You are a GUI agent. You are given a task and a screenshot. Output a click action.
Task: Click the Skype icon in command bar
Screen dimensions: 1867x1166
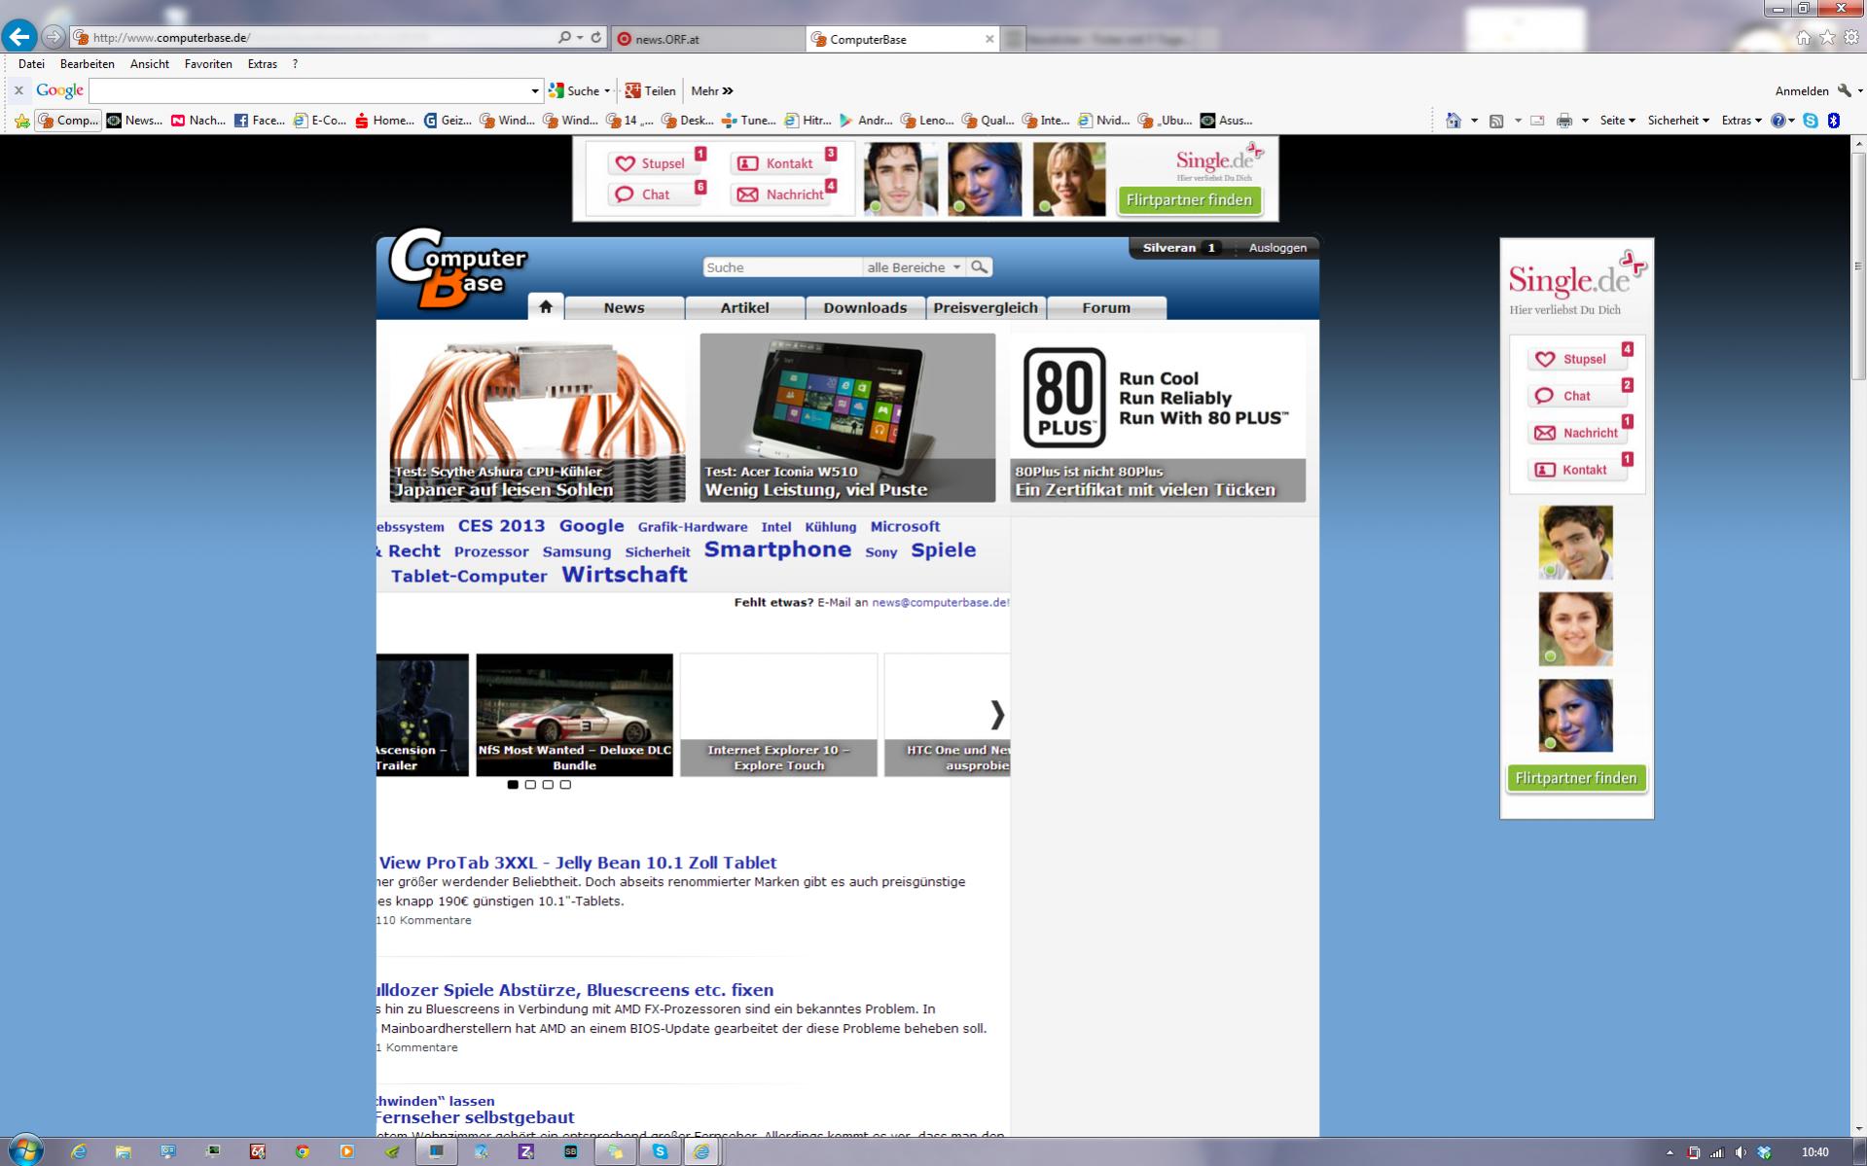click(1811, 121)
